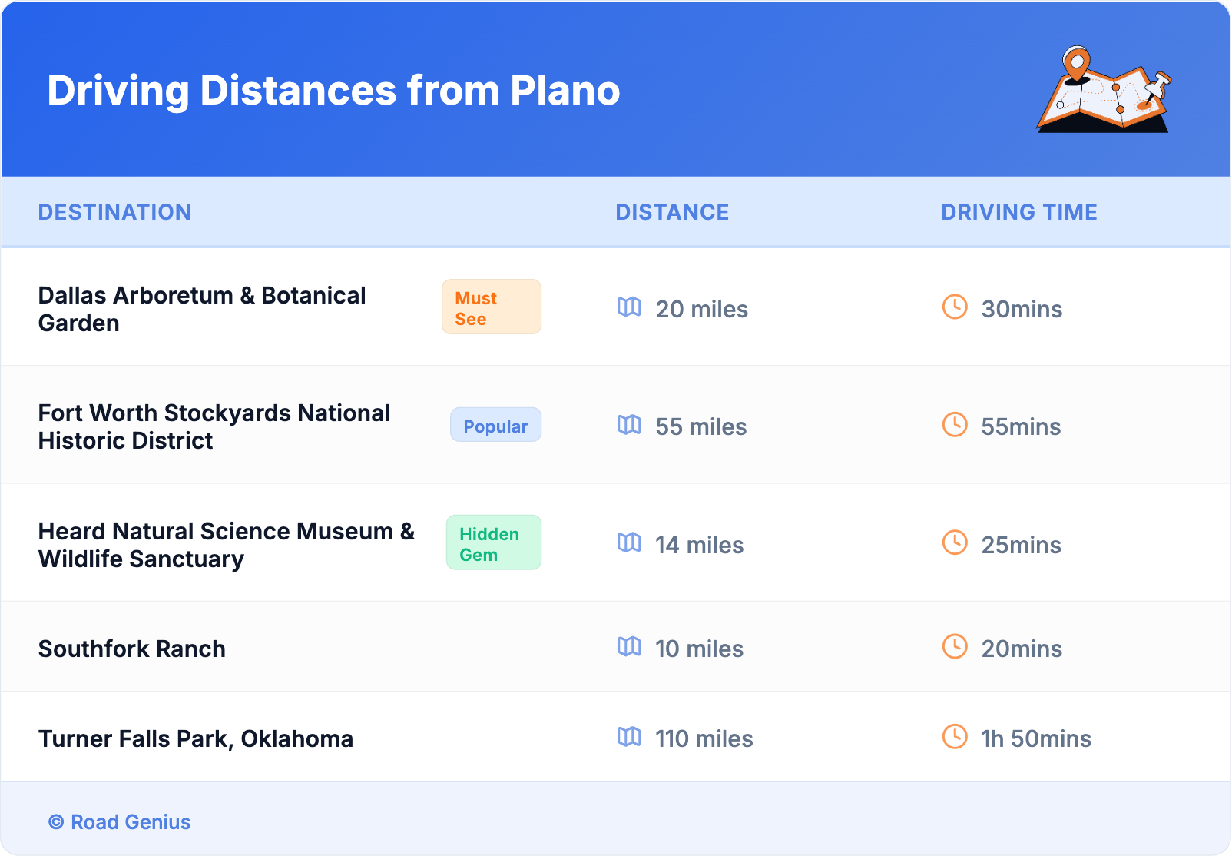Click the Distance column header
1232x856 pixels.
672,212
